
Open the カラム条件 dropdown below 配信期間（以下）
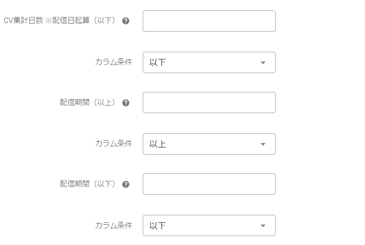pos(209,226)
